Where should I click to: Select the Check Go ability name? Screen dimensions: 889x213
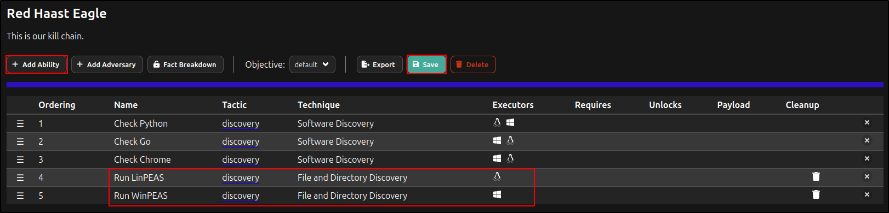[x=132, y=141]
